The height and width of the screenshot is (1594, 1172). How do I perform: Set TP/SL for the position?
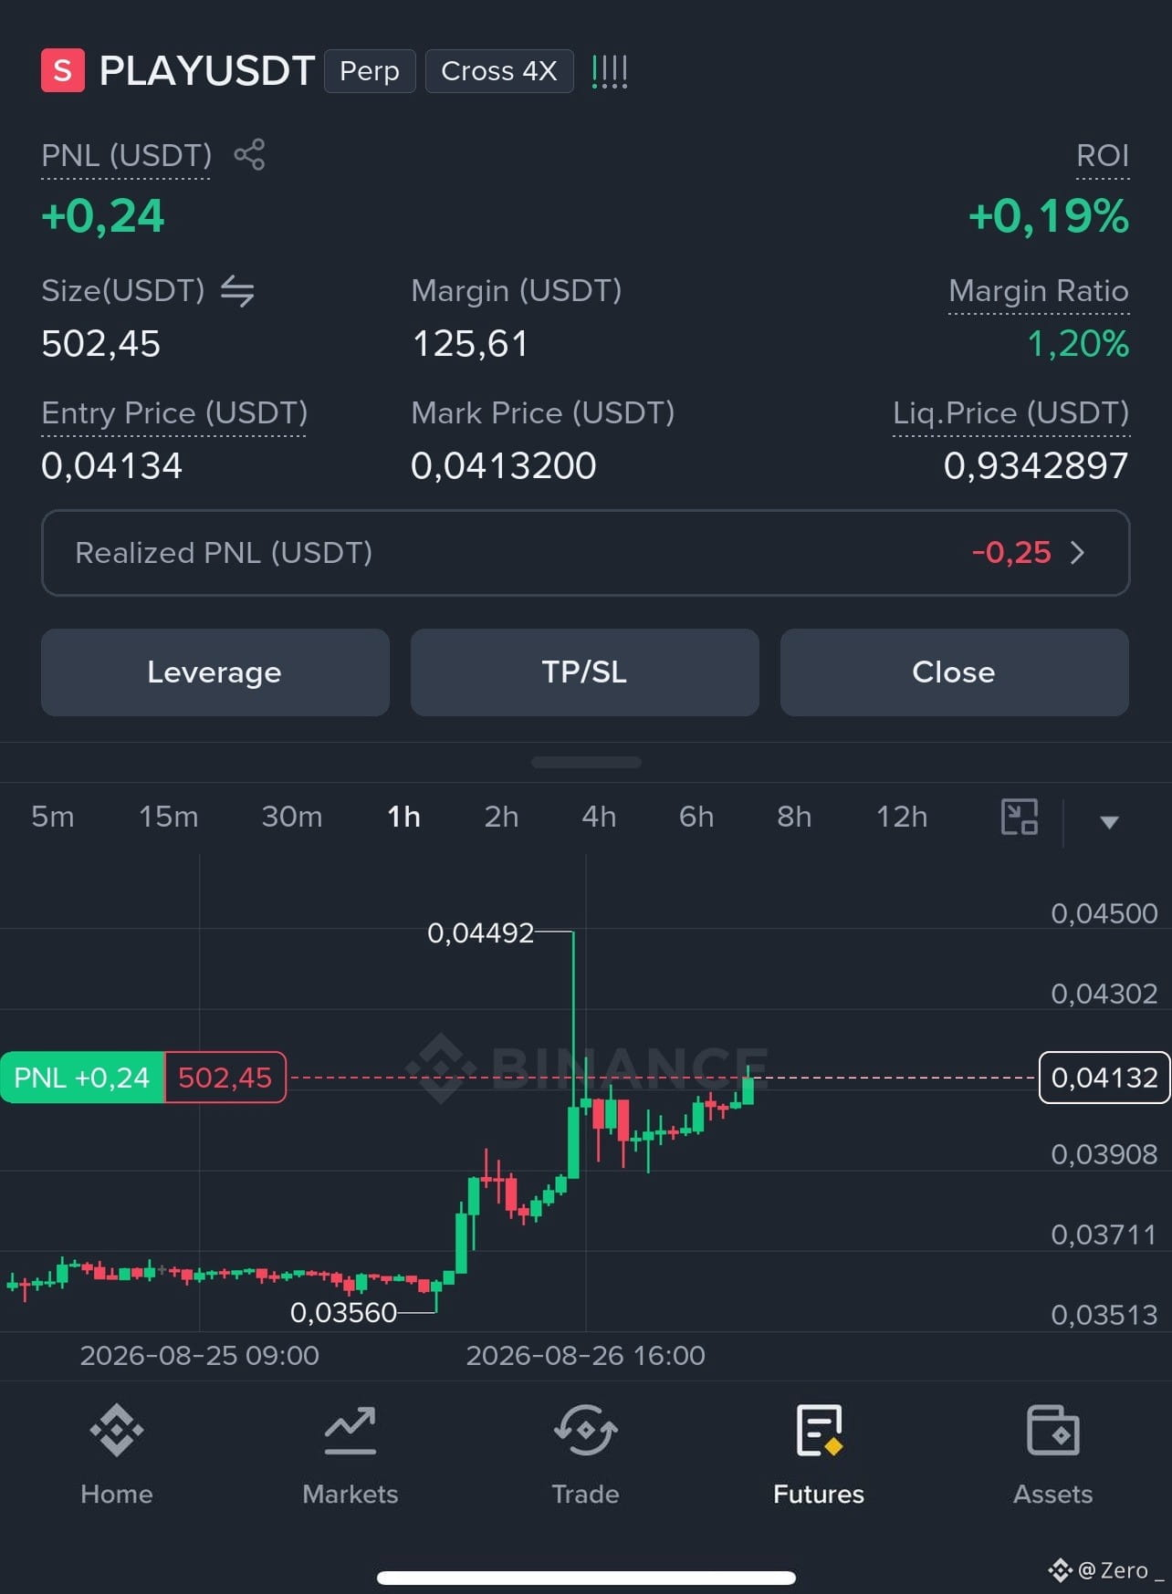click(x=585, y=672)
